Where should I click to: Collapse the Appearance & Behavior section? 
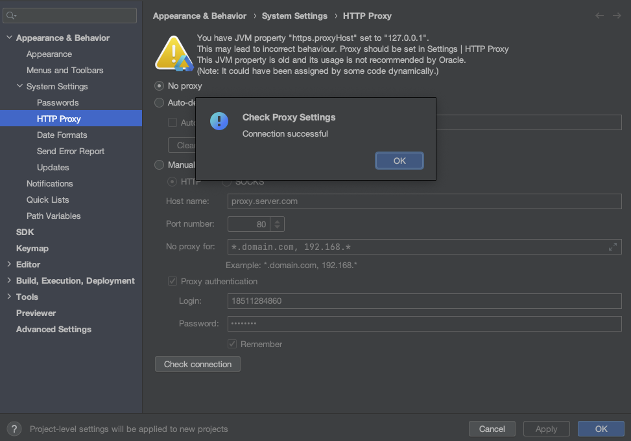tap(9, 38)
